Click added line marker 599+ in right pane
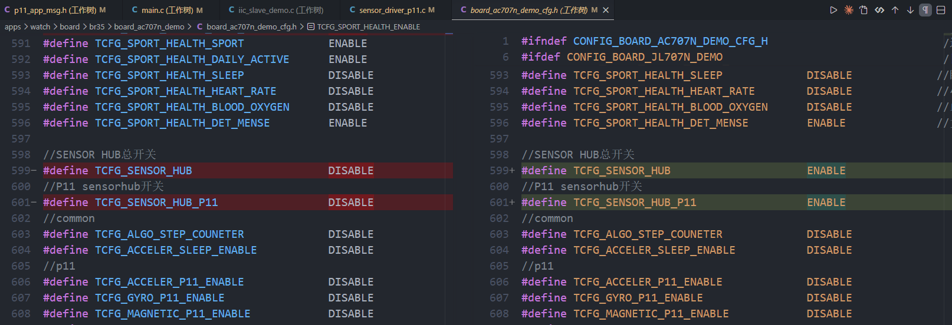This screenshot has width=952, height=325. pos(502,171)
